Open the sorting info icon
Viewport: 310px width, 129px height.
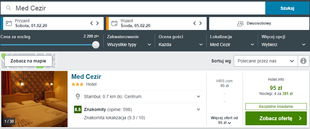[303, 61]
